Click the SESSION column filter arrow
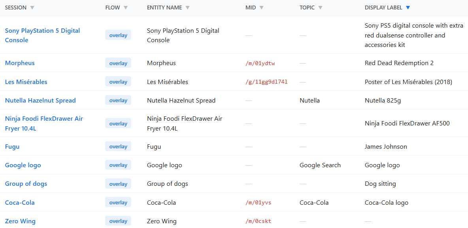This screenshot has width=468, height=228. click(x=32, y=7)
